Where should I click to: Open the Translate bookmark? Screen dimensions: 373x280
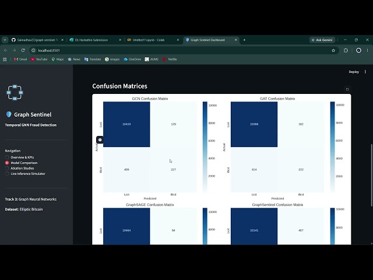(x=93, y=60)
